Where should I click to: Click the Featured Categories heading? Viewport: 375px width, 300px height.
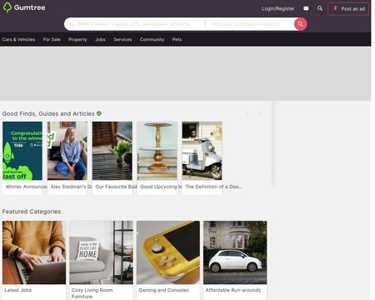click(32, 212)
